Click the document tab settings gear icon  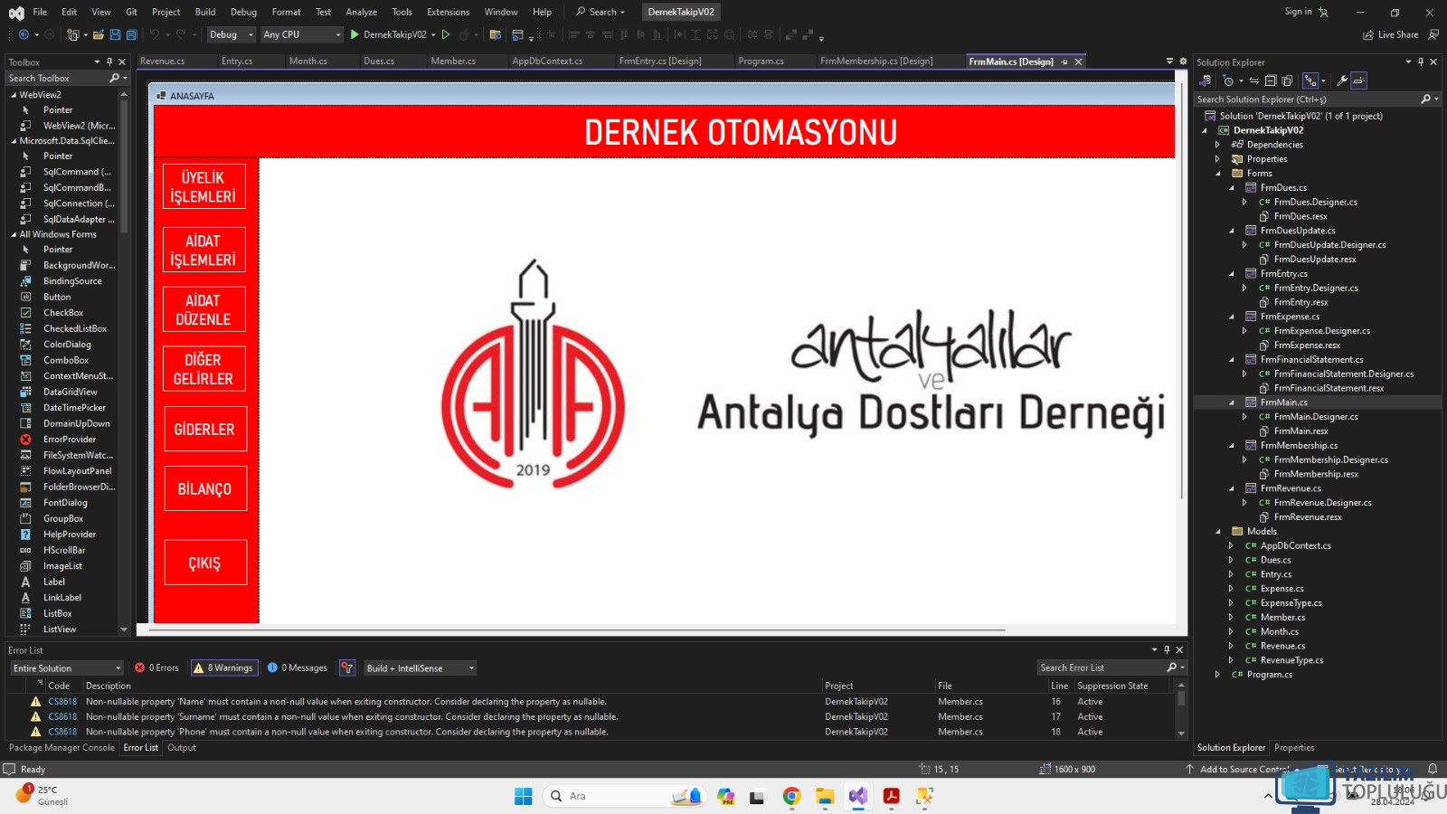click(x=1183, y=62)
